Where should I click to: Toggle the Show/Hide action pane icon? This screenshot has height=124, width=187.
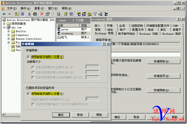click(71, 14)
